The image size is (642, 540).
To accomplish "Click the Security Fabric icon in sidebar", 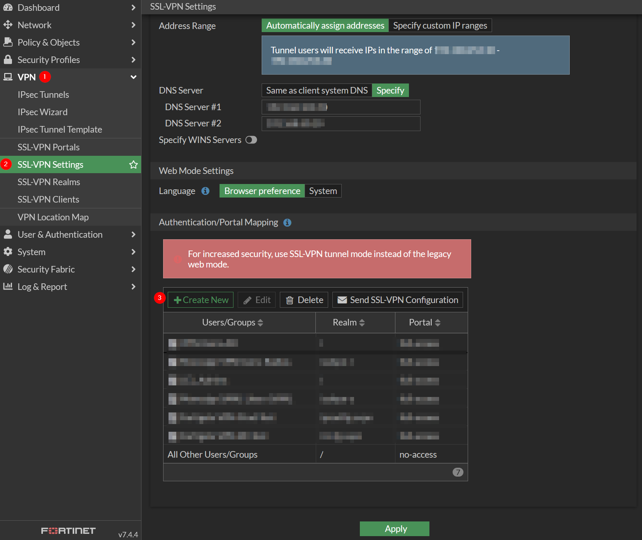I will [8, 269].
